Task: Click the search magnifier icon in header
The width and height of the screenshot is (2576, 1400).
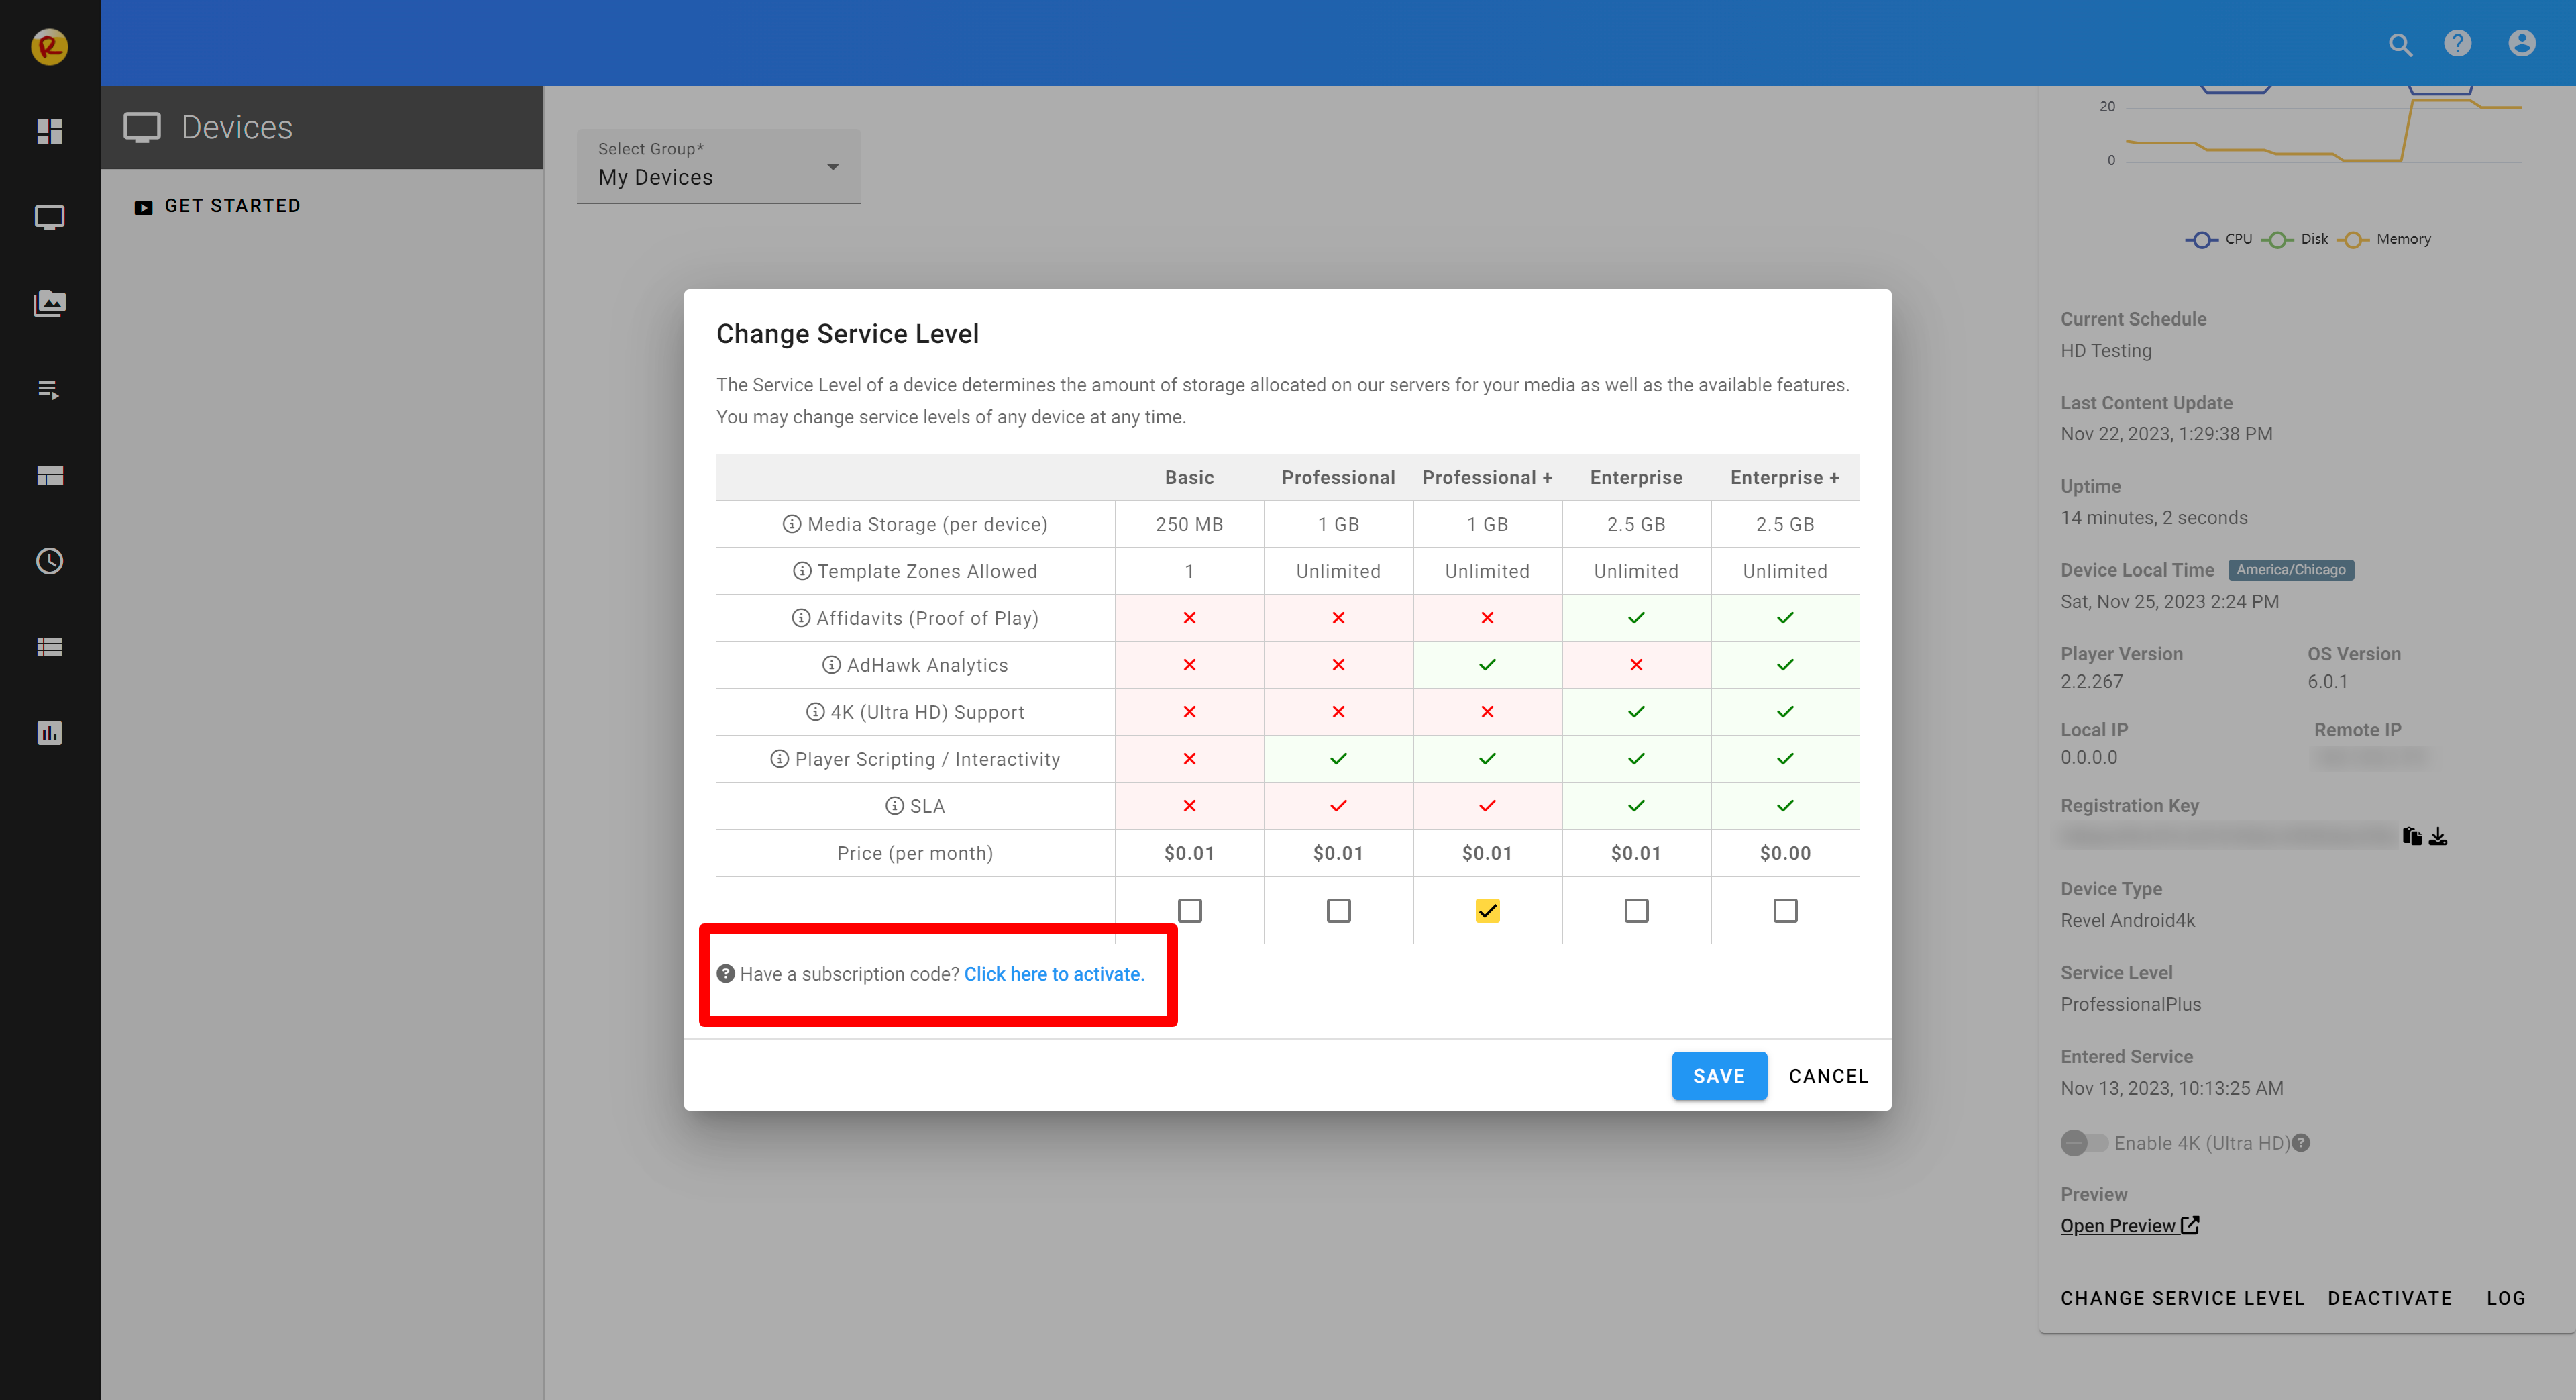Action: coord(2400,44)
